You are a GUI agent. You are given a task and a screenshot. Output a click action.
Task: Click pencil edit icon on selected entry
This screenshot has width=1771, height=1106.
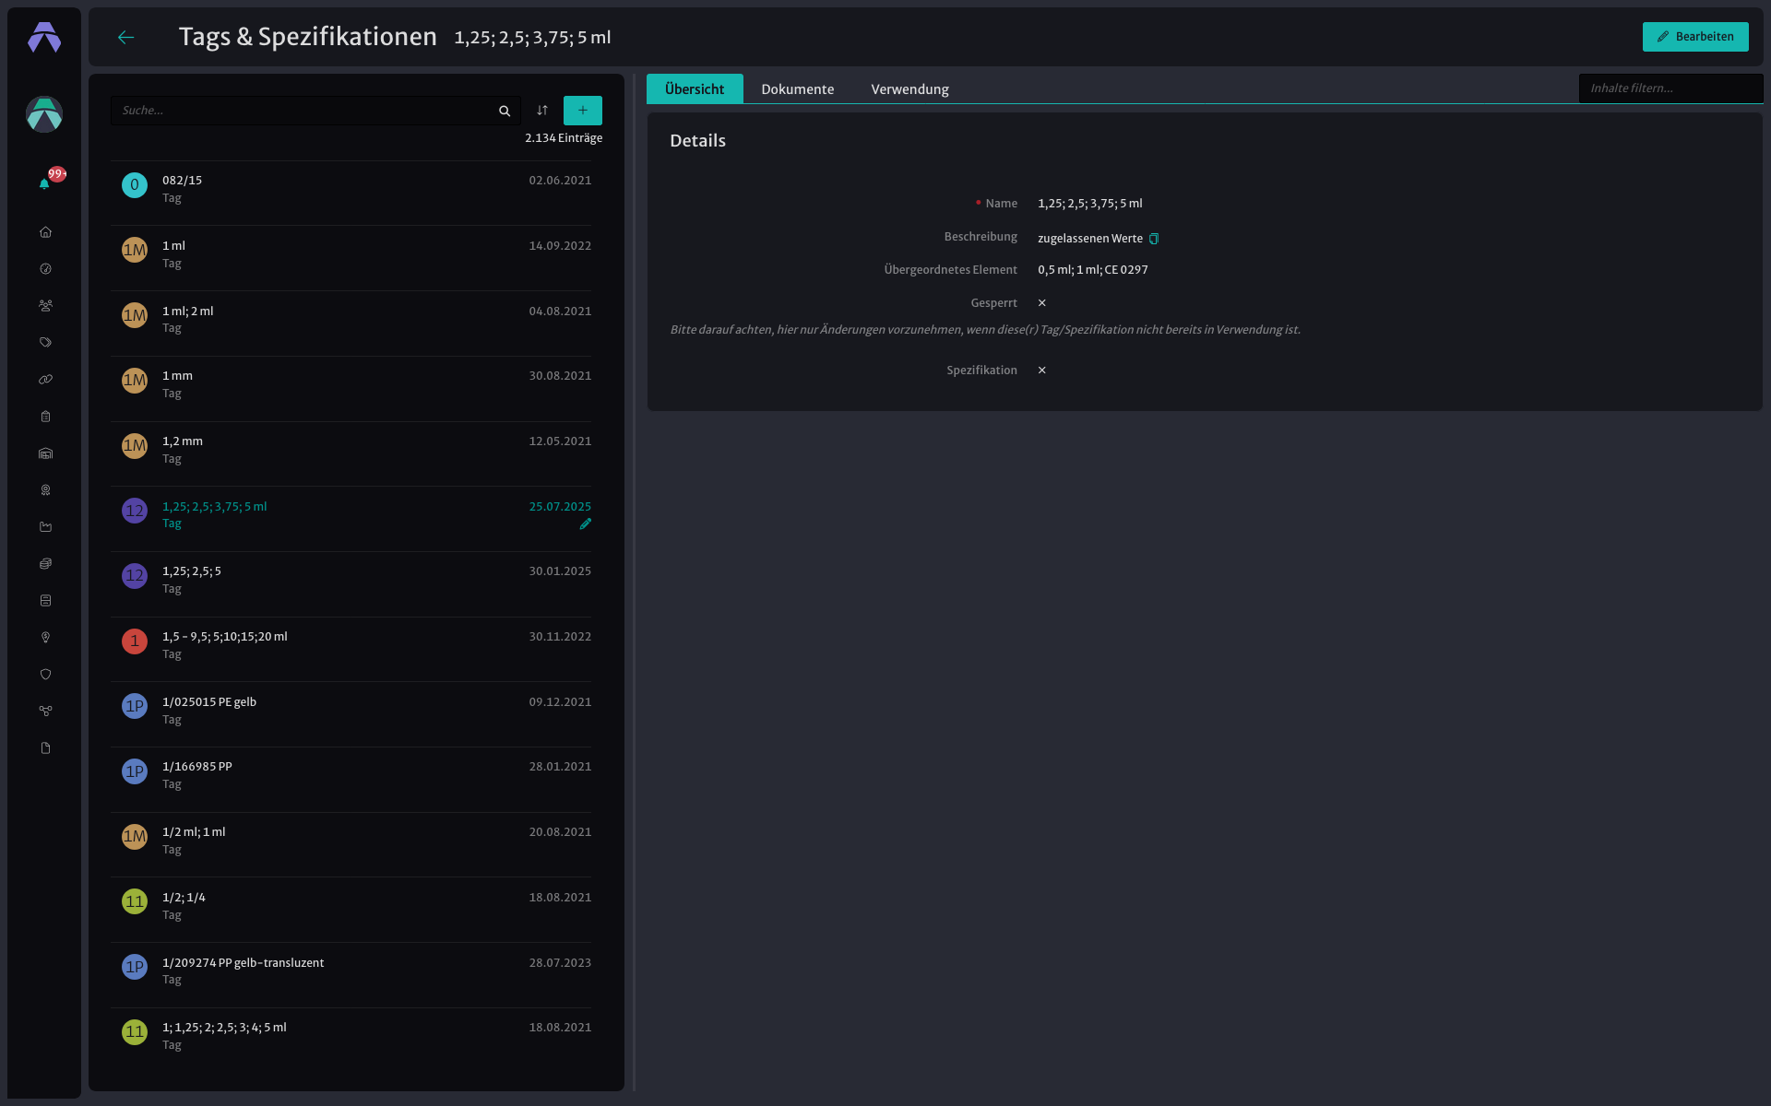pyautogui.click(x=585, y=524)
